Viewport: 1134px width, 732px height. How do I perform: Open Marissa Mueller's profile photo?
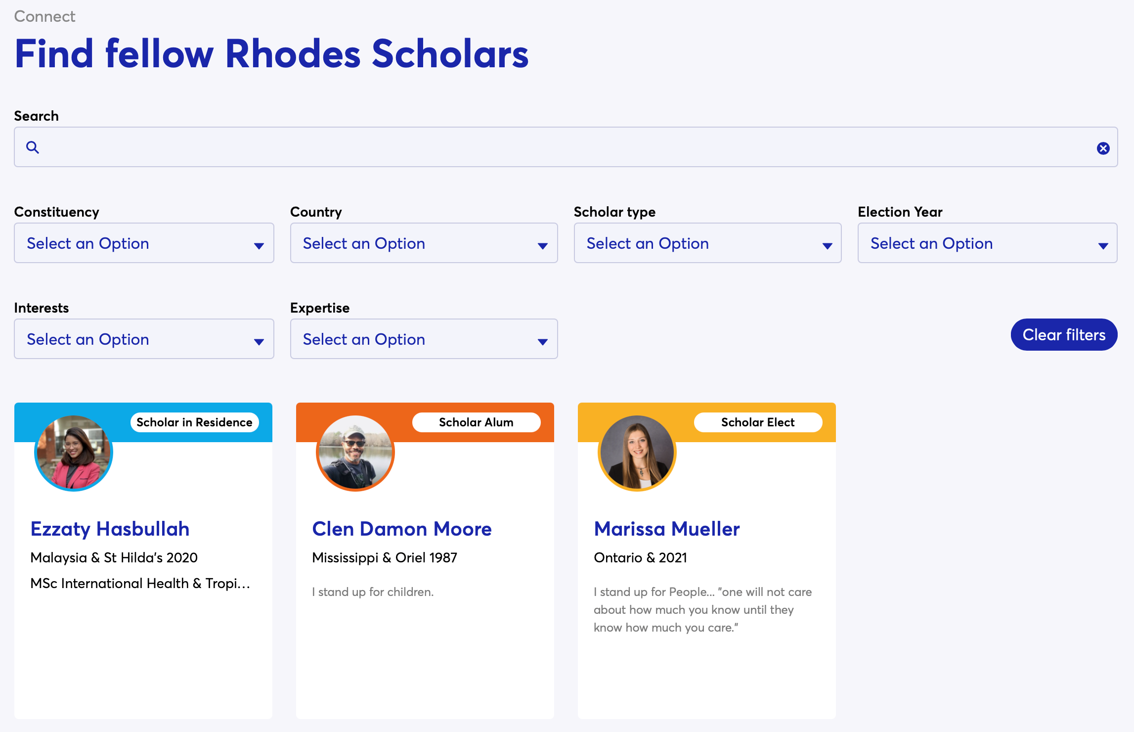tap(637, 452)
